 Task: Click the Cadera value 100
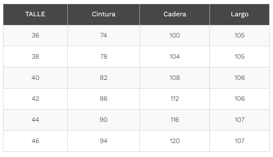click(x=175, y=36)
